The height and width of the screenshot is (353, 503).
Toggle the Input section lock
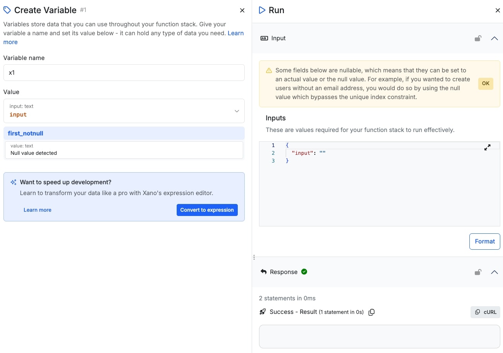478,38
